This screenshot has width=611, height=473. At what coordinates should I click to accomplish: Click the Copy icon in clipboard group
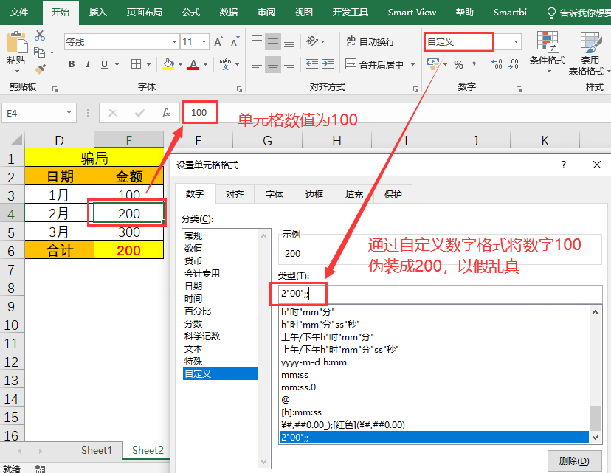tap(39, 52)
